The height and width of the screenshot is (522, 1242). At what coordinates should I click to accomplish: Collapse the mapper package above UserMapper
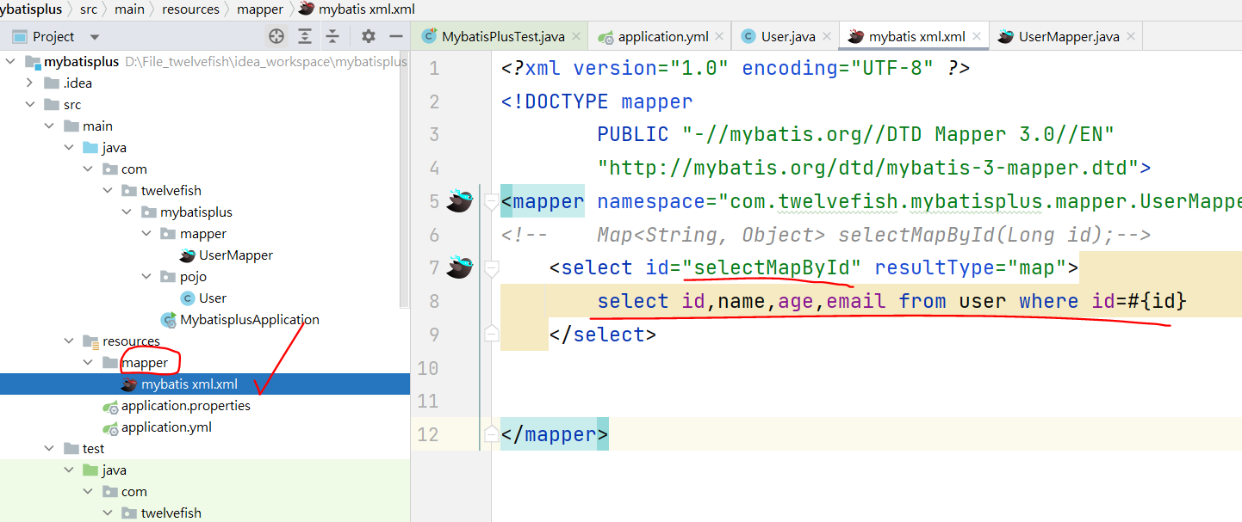146,234
